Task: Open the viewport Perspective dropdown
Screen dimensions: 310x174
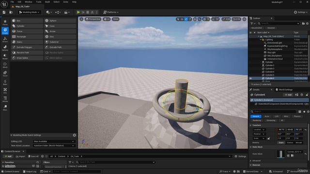Action: 93,19
